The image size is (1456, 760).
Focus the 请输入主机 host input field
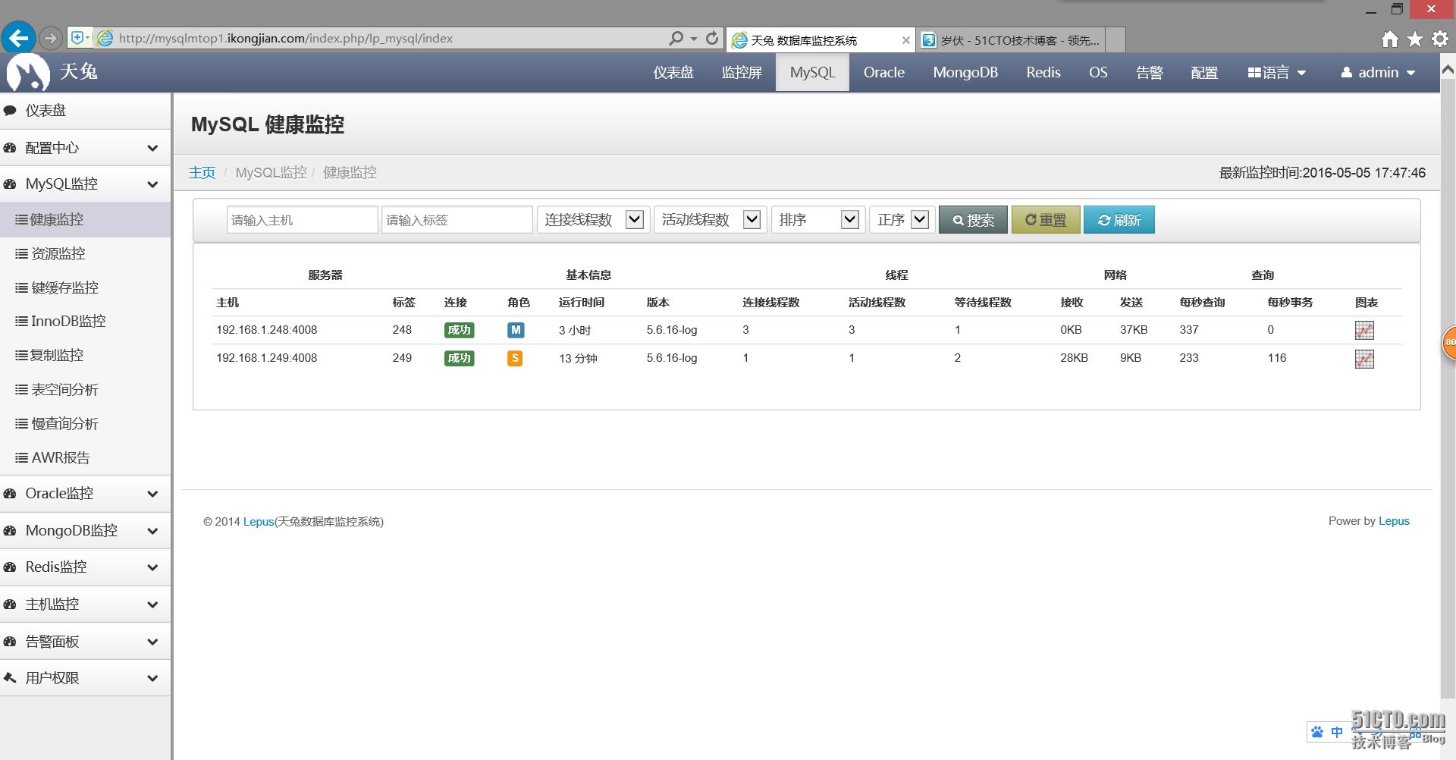point(302,220)
